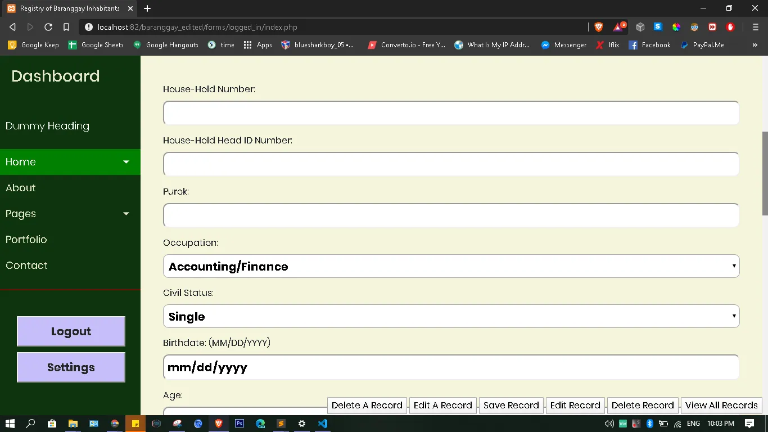This screenshot has width=768, height=432.
Task: Launch Visual Studio Code from the taskbar
Action: pyautogui.click(x=323, y=424)
